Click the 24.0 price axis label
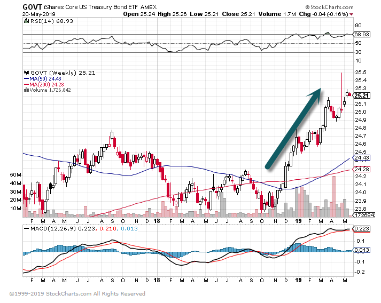Viewport: 381px width, 303px height. tap(360, 193)
